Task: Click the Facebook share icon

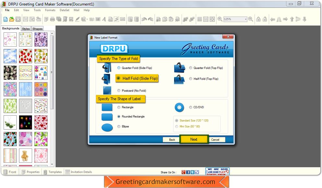Action: point(188,172)
